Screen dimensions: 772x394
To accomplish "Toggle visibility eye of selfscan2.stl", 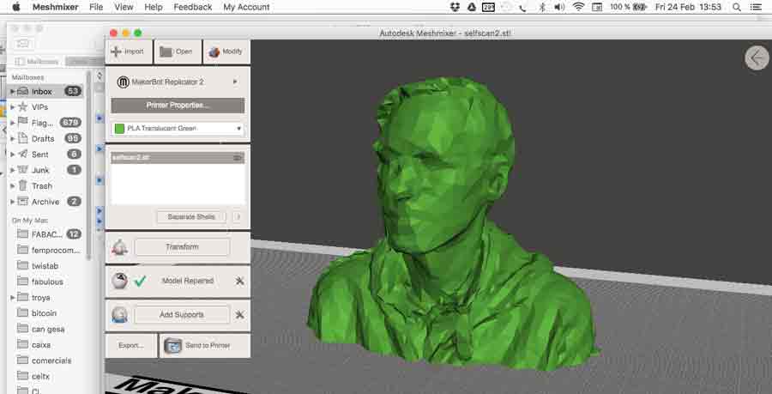I will pos(238,158).
